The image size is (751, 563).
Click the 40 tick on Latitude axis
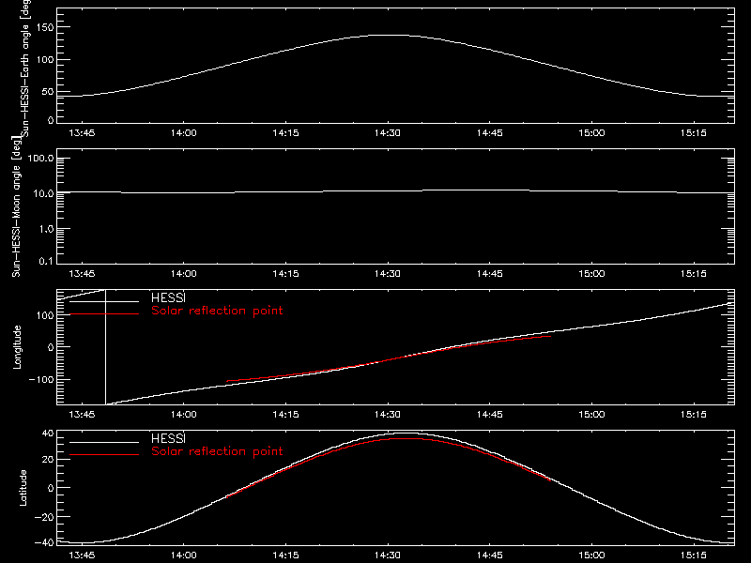pyautogui.click(x=48, y=434)
